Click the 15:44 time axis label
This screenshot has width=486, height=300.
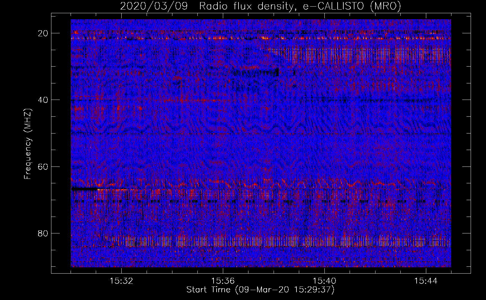(426, 281)
